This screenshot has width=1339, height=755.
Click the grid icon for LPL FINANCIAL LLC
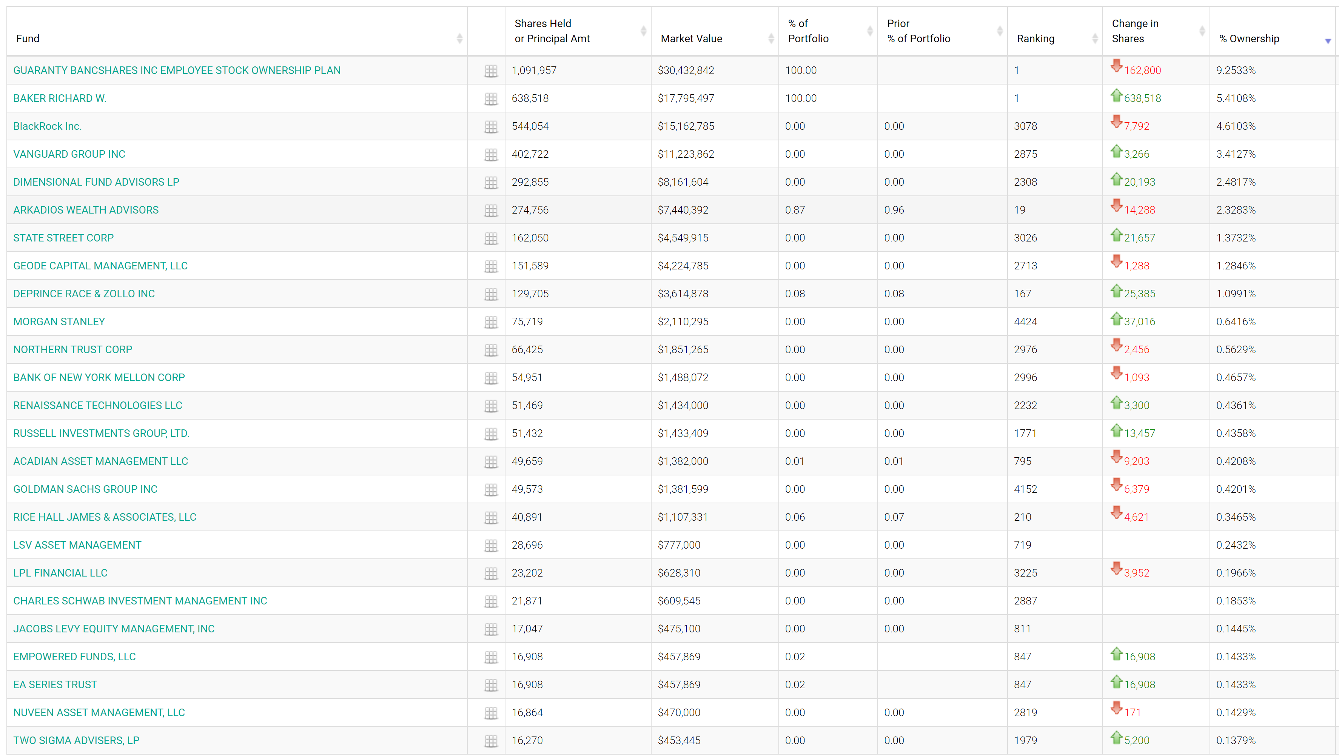[x=491, y=574]
